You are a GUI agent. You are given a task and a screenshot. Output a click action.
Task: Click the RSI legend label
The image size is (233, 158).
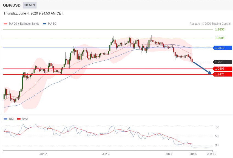(11, 119)
